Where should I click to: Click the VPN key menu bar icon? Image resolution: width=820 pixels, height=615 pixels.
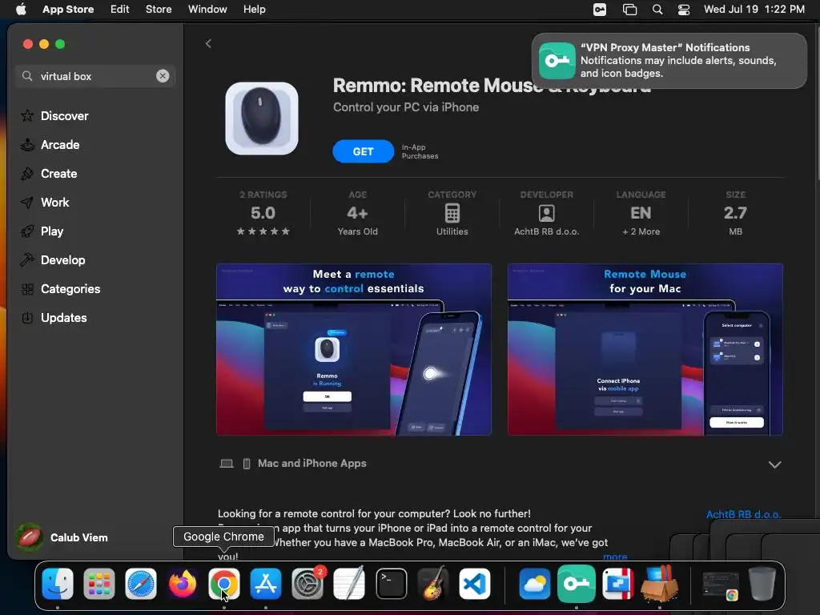[x=600, y=10]
